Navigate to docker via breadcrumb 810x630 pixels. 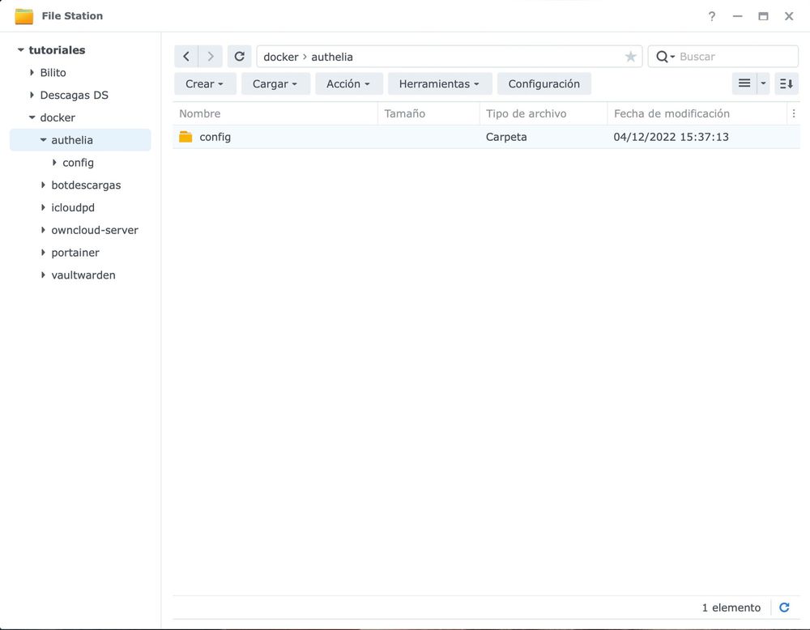tap(280, 56)
